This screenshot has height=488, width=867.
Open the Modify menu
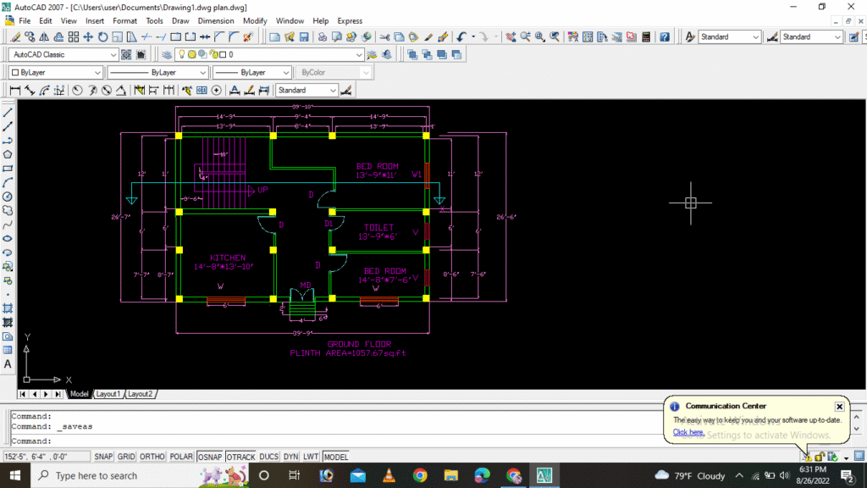(x=255, y=21)
